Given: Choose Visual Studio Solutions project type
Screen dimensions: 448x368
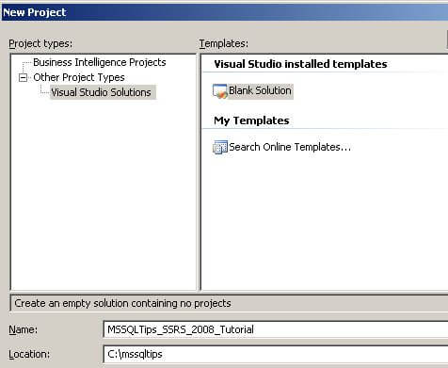Looking at the screenshot, I should point(101,92).
